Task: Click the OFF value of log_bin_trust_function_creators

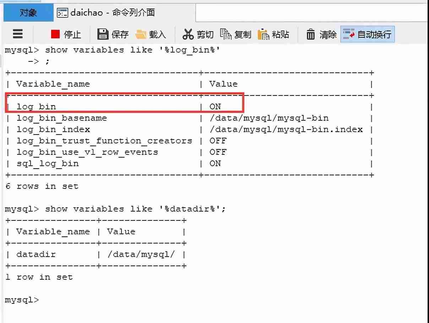Action: 218,141
